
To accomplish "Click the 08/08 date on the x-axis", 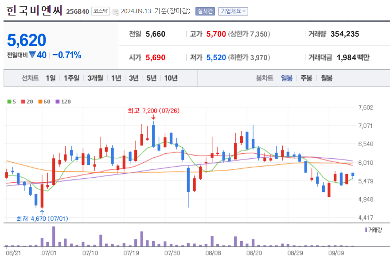I will (213, 253).
